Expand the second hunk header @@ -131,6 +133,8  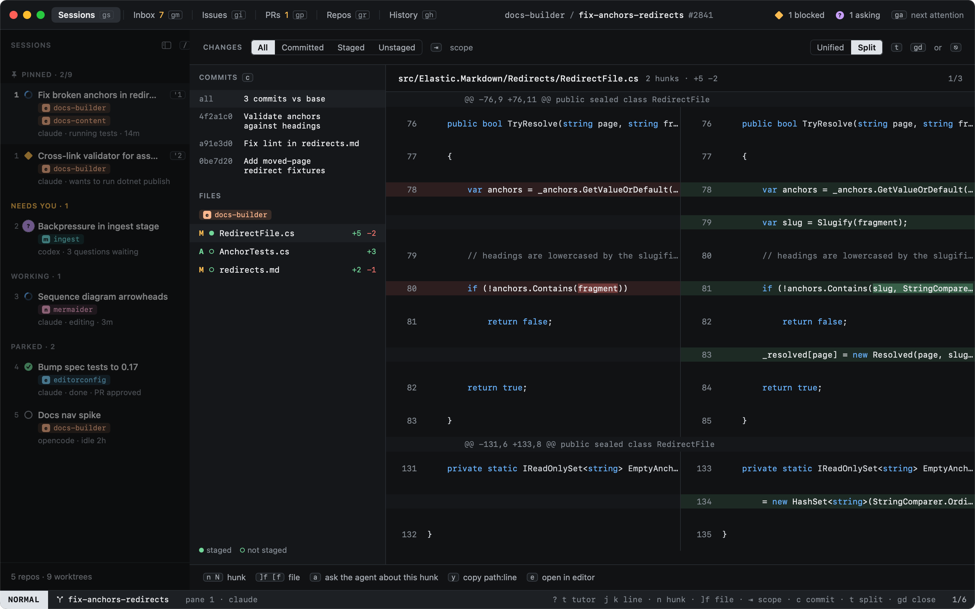(680, 444)
